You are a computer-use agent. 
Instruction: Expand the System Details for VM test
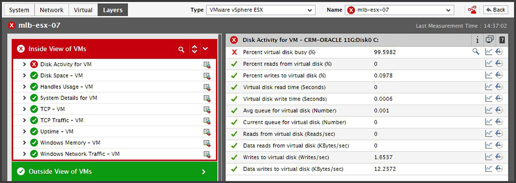[x=24, y=98]
